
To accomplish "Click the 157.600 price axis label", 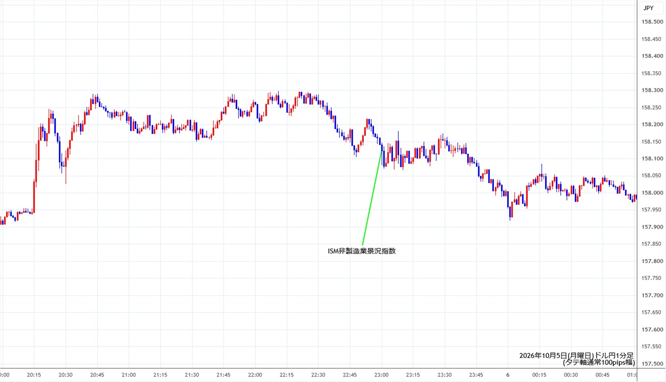I will click(653, 329).
